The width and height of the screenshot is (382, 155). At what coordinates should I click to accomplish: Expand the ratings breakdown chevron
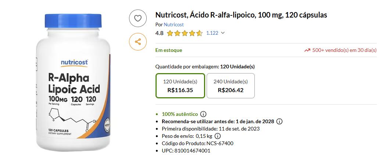(222, 33)
